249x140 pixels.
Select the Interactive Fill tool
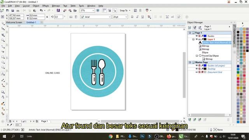point(3,109)
